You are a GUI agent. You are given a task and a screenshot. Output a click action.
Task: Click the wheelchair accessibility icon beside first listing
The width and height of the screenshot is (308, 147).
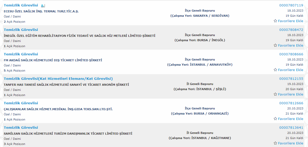tap(43, 6)
